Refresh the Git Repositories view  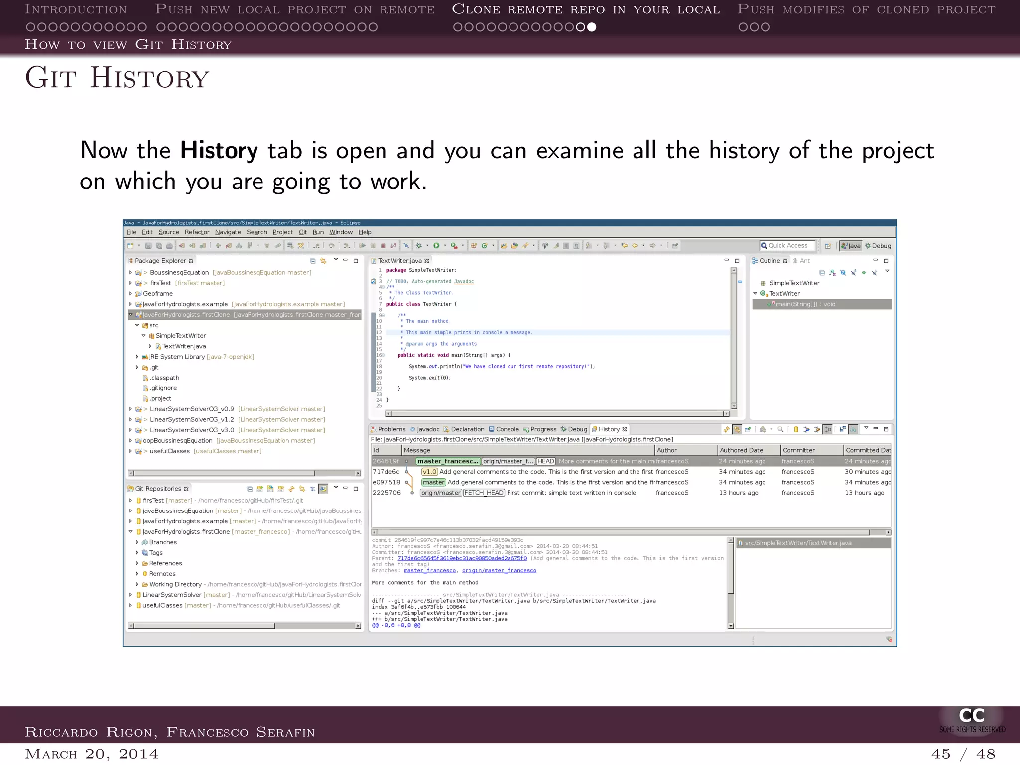(291, 489)
